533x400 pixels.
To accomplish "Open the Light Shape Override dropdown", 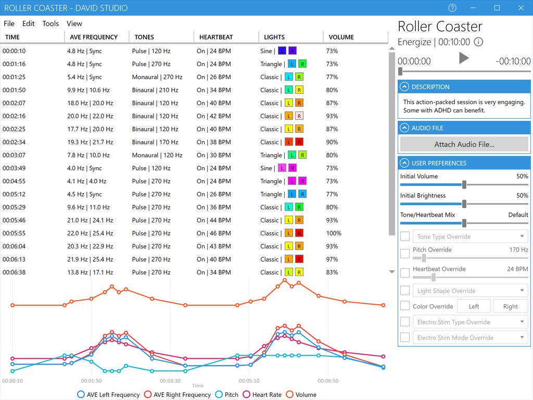I will point(470,291).
